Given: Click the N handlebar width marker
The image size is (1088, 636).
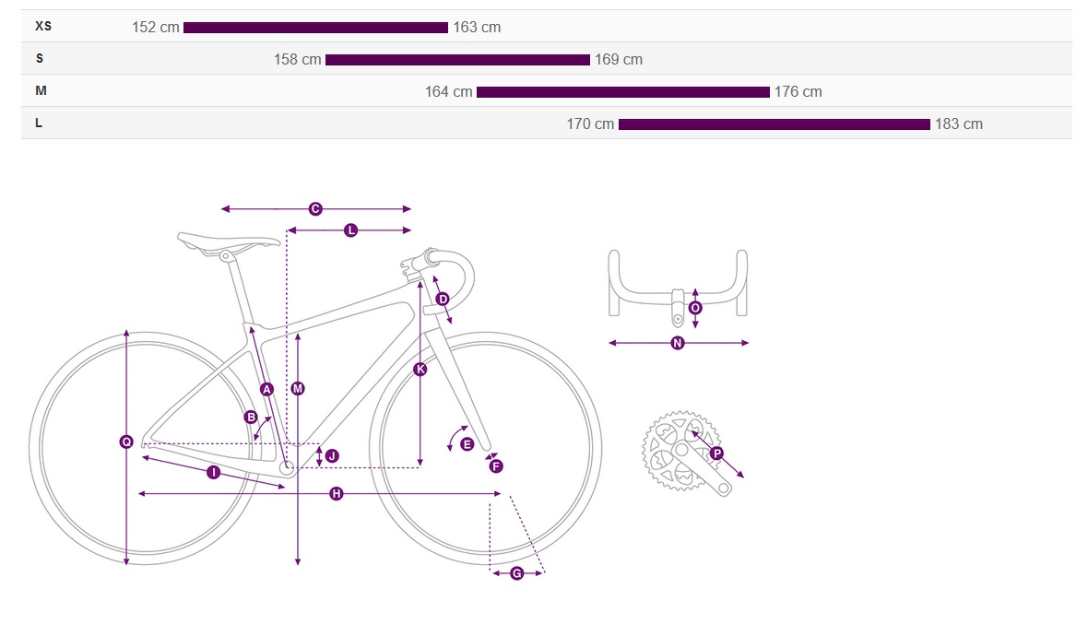Looking at the screenshot, I should tap(678, 343).
